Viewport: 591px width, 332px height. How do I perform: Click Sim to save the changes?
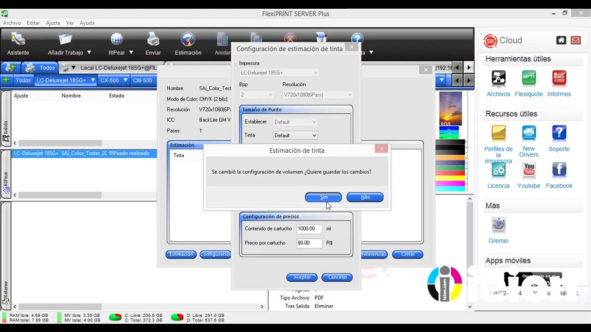pos(323,197)
